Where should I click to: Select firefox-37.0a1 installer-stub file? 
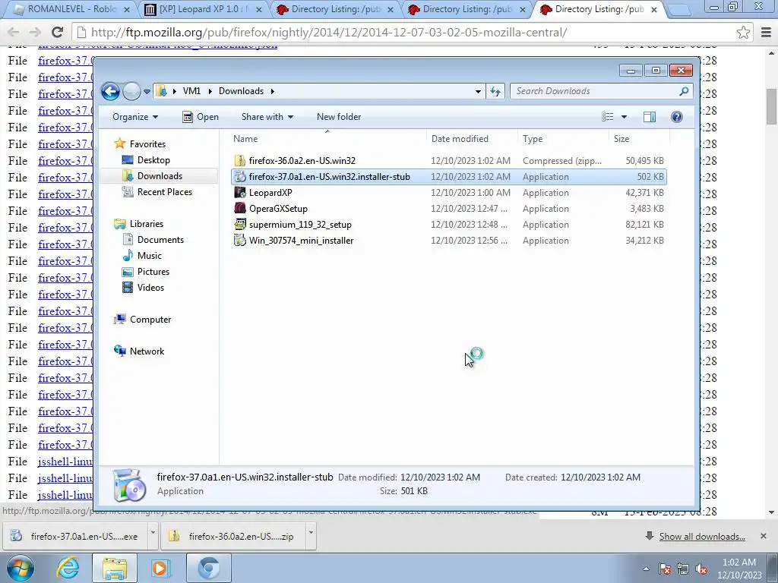coord(448,176)
